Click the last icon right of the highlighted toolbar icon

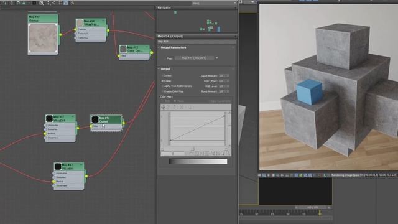[x=72, y=3]
